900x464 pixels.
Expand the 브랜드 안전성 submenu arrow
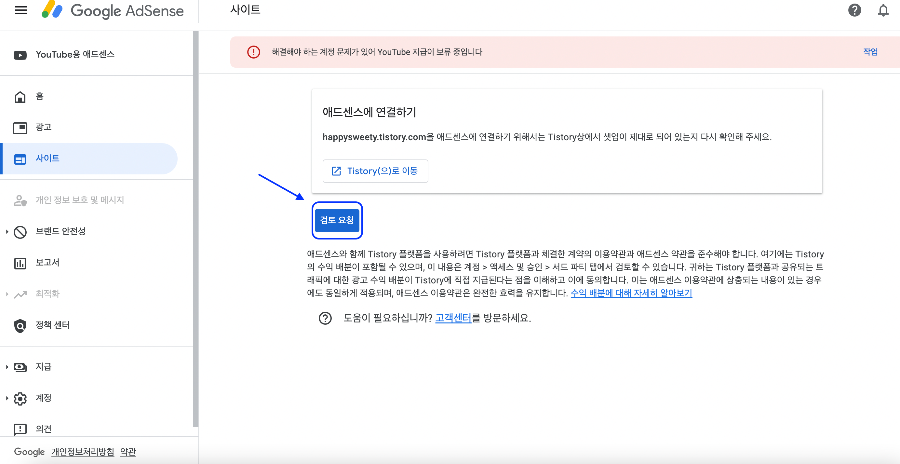[7, 231]
